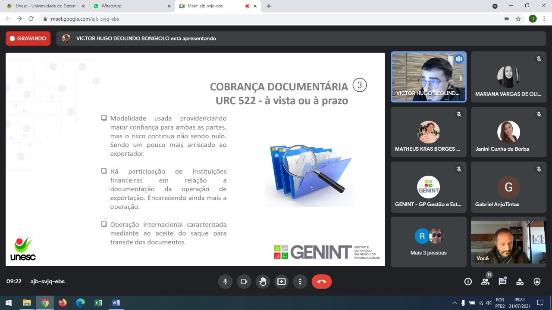Bookmark this page with the star icon
Viewport: 552px width, 310px height.
tap(518, 19)
